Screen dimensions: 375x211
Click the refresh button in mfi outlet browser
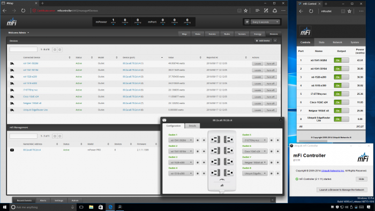click(x=311, y=11)
